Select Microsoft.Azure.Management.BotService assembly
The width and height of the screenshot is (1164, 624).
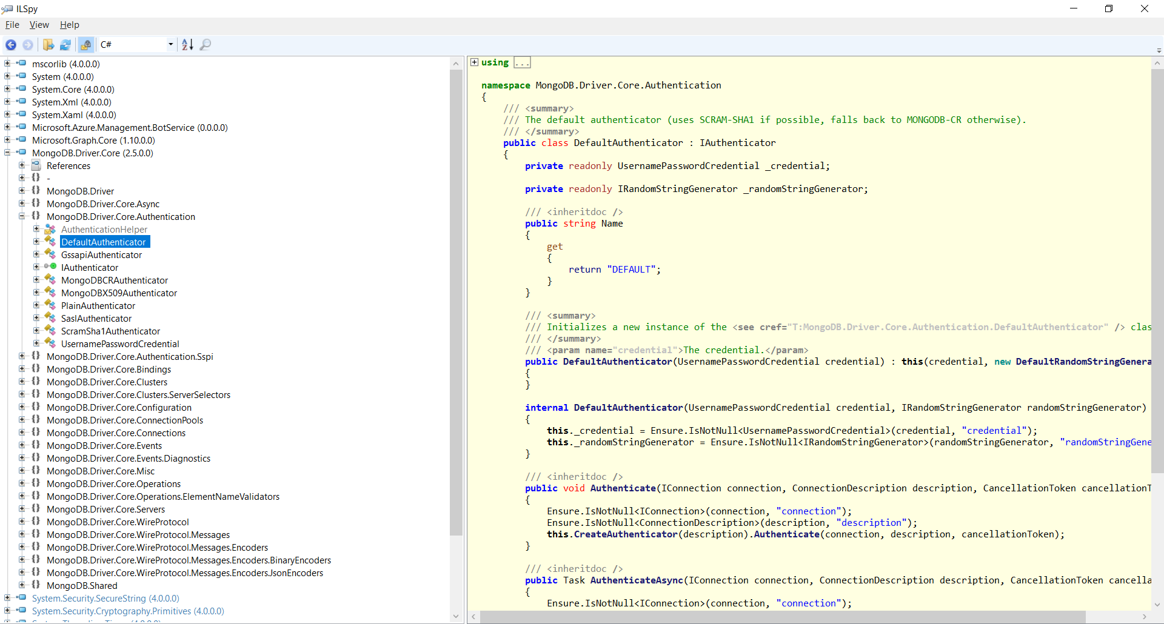tap(130, 128)
